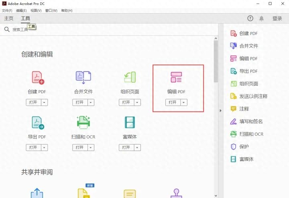Open 保护 shield tool in sidebar

(x=240, y=147)
